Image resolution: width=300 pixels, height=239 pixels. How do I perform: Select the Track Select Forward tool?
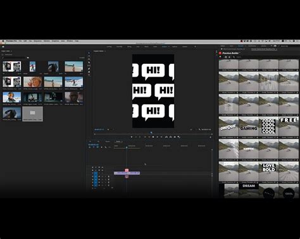tap(89, 56)
